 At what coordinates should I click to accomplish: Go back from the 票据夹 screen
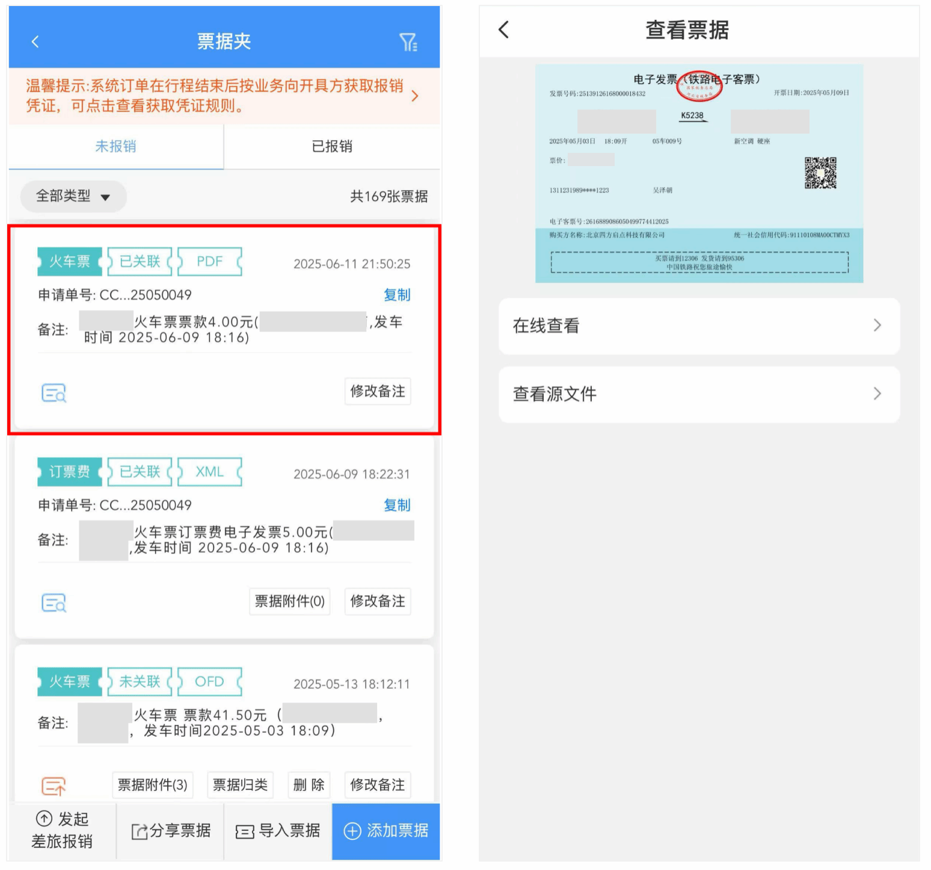pos(35,42)
